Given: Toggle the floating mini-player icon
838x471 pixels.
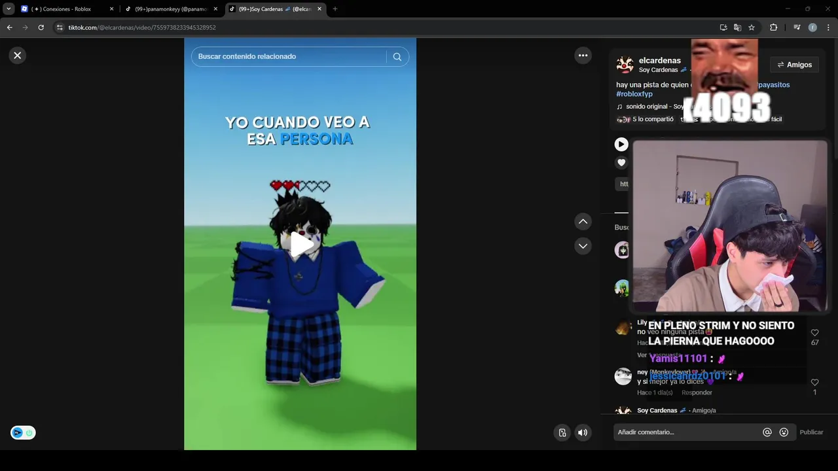Looking at the screenshot, I should pos(562,432).
